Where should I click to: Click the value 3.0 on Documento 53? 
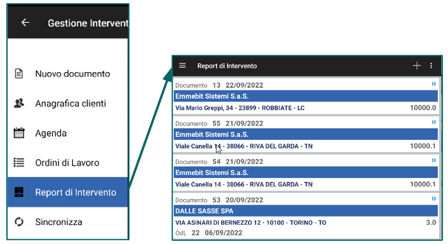431,222
